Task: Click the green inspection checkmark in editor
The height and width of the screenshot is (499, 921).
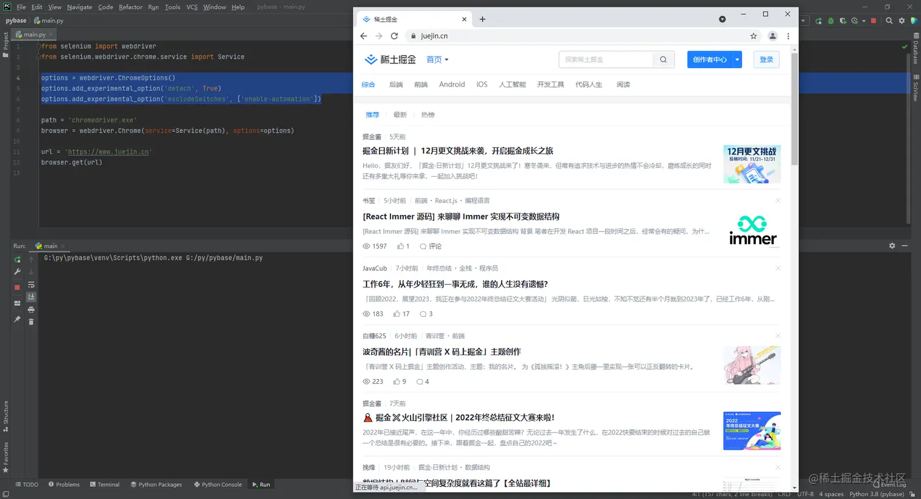Action: (x=905, y=46)
